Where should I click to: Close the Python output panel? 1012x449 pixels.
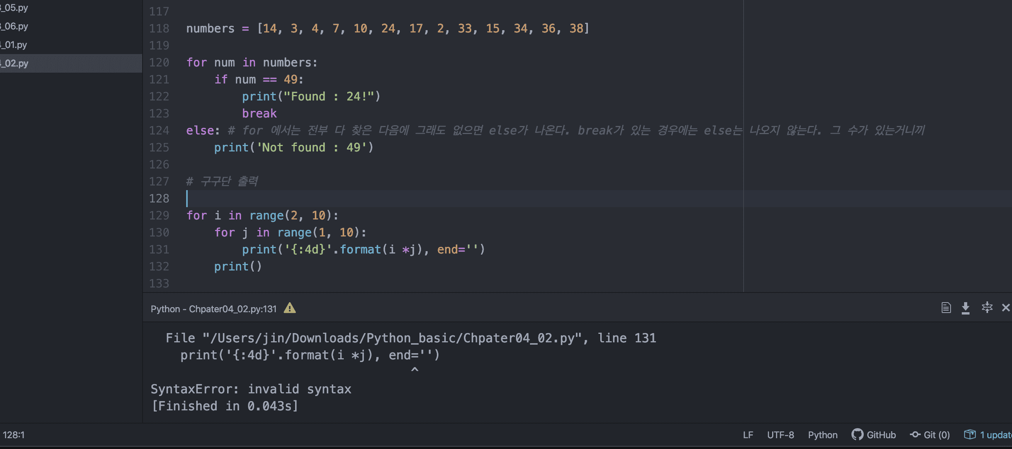pyautogui.click(x=1005, y=308)
